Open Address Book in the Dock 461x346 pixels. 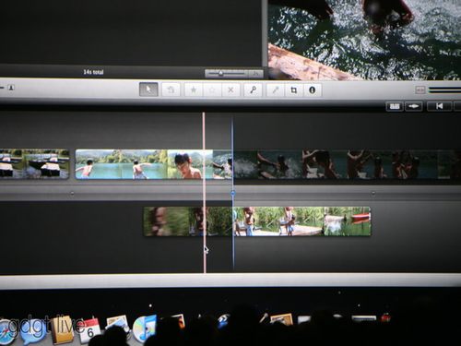[x=63, y=331]
